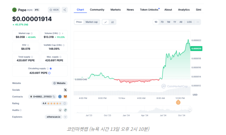Click the Rating info icon
The width and height of the screenshot is (226, 135).
pos(65,103)
